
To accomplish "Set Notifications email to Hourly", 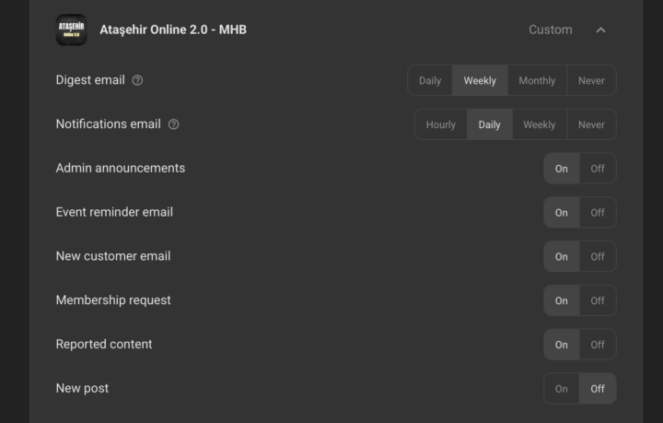I will point(441,124).
